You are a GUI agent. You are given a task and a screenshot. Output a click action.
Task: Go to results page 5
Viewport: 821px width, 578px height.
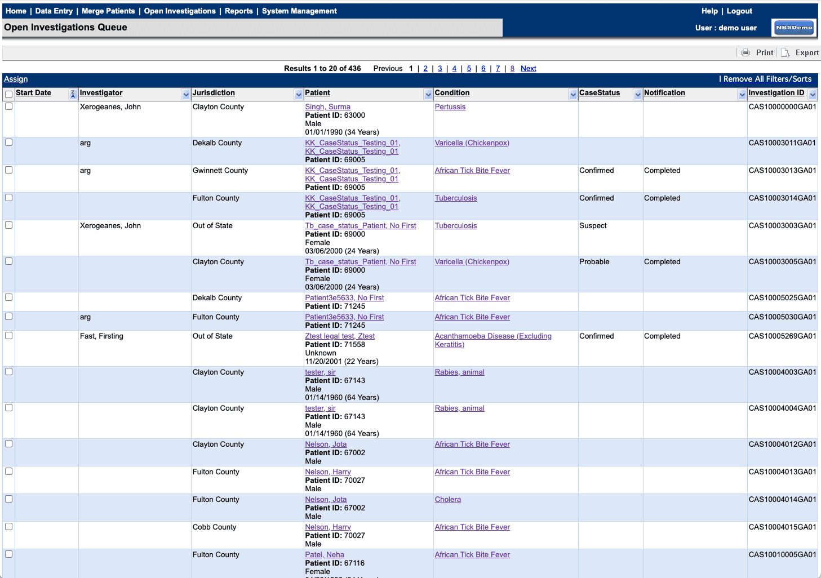(469, 69)
